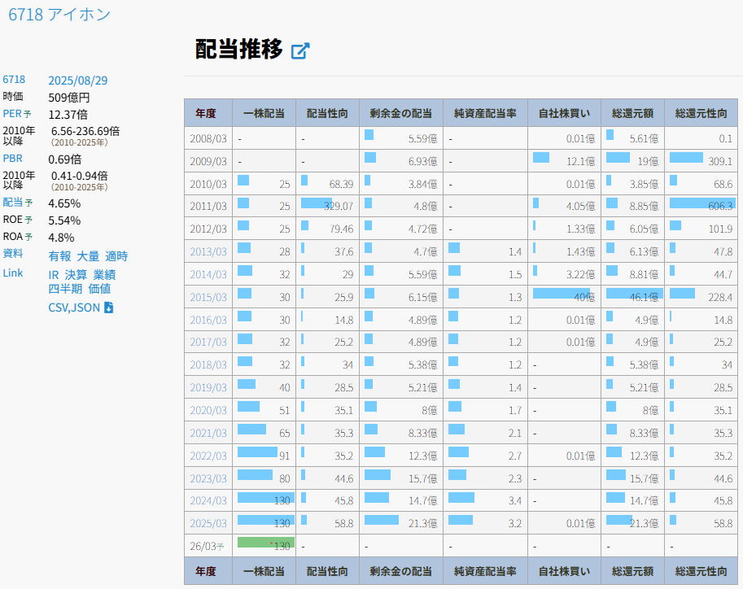Open the 適時 disclosure link

point(116,256)
